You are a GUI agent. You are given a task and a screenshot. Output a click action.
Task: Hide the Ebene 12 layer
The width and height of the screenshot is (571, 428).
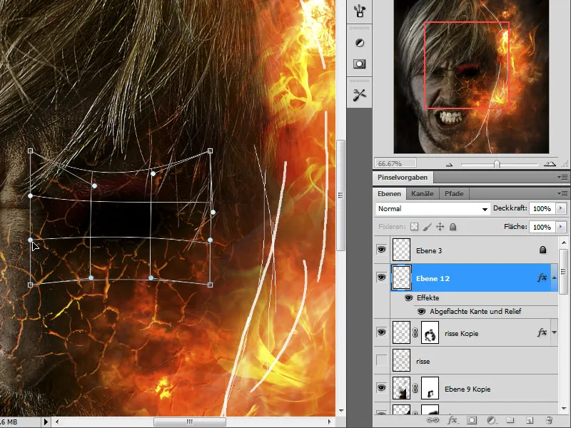[x=381, y=277]
